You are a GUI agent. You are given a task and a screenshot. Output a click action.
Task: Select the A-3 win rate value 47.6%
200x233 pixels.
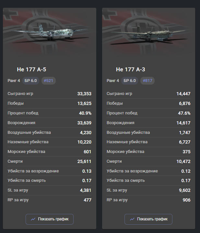point(184,113)
